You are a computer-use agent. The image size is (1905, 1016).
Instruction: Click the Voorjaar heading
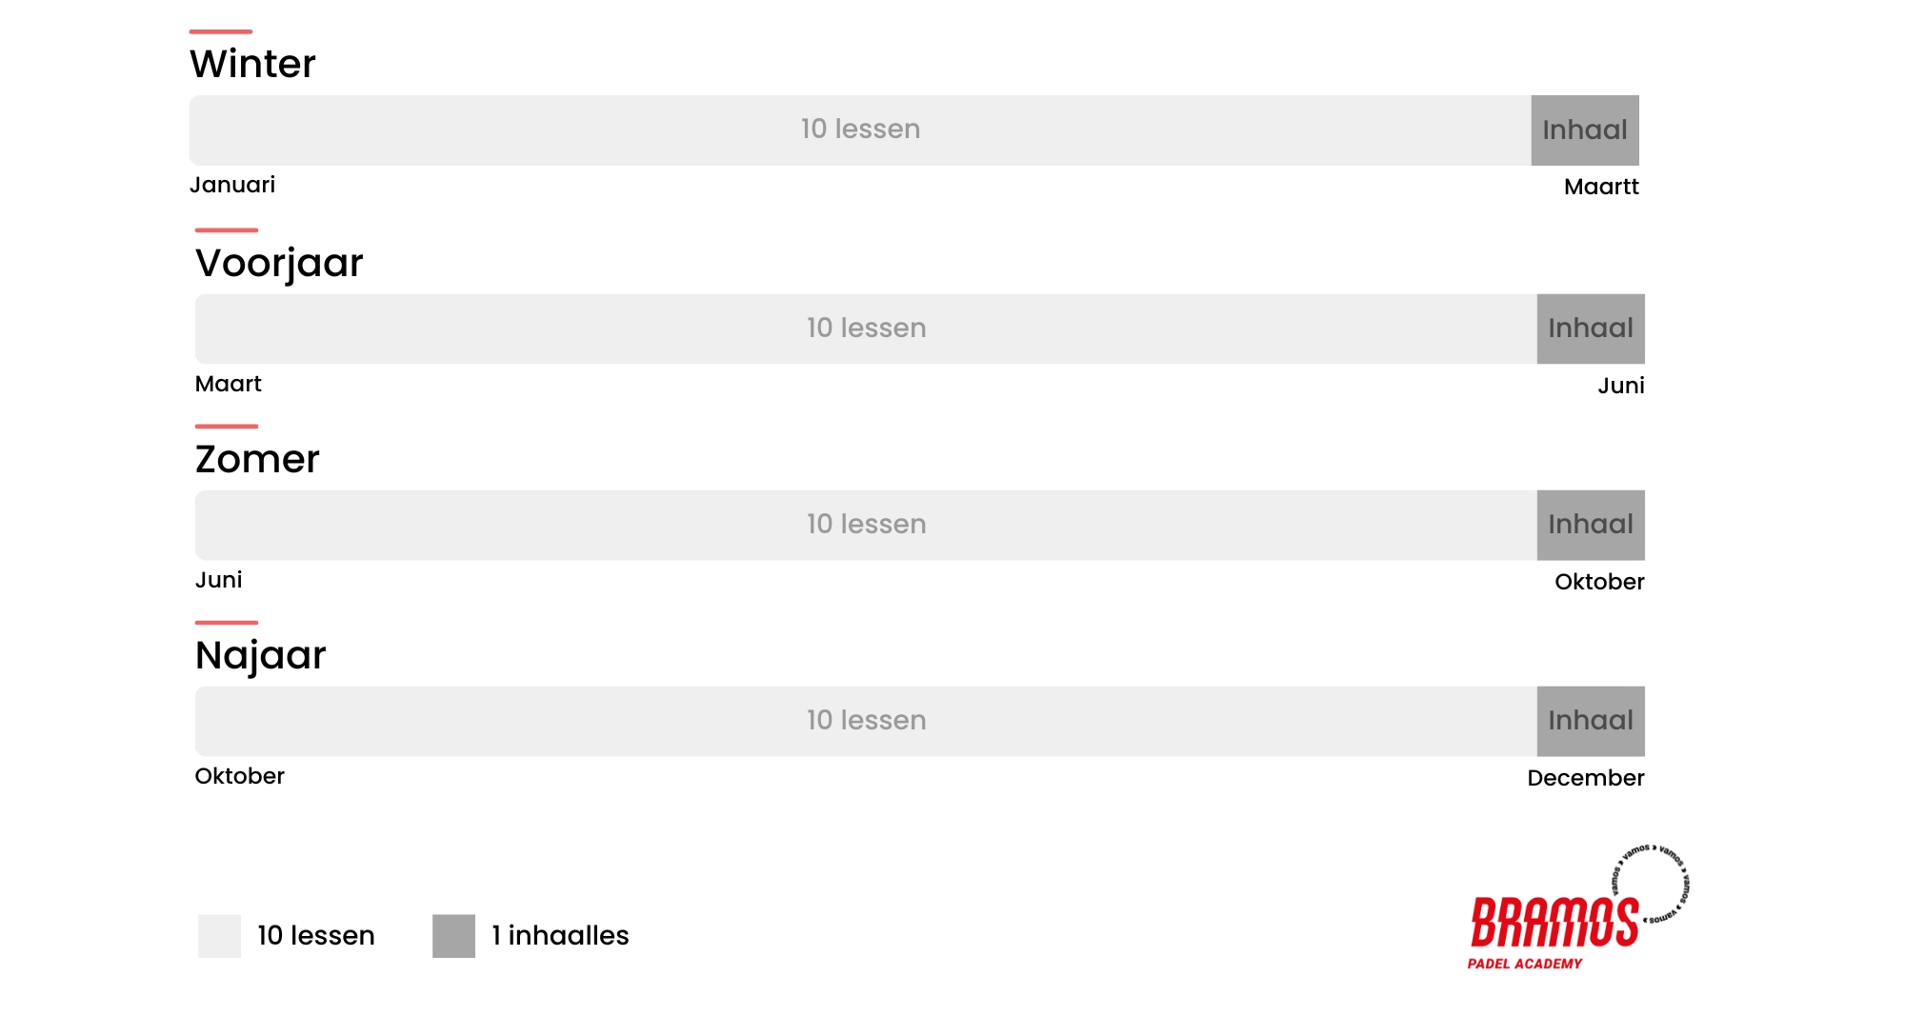279,264
